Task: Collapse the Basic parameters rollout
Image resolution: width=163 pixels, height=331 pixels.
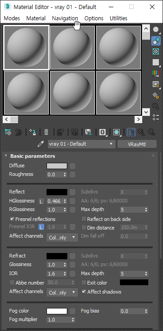Action: (x=6, y=156)
